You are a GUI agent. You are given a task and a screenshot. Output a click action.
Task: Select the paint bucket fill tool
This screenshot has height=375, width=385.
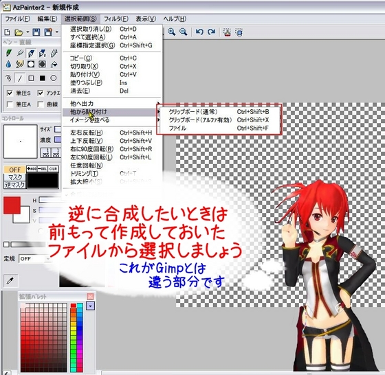coord(54,65)
